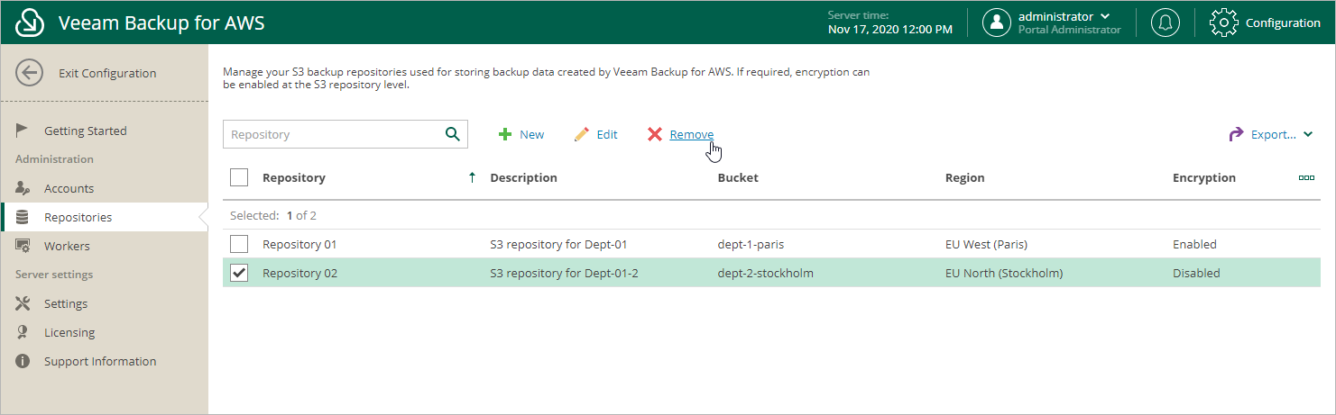
Task: Open Workers section
Action: pyautogui.click(x=67, y=246)
